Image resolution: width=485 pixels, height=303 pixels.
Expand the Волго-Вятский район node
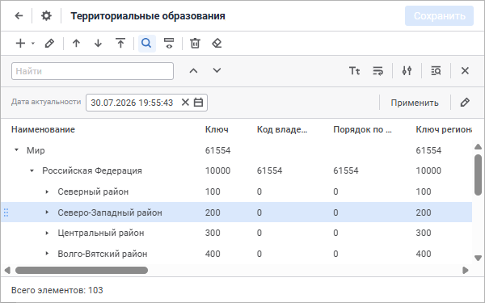click(47, 254)
